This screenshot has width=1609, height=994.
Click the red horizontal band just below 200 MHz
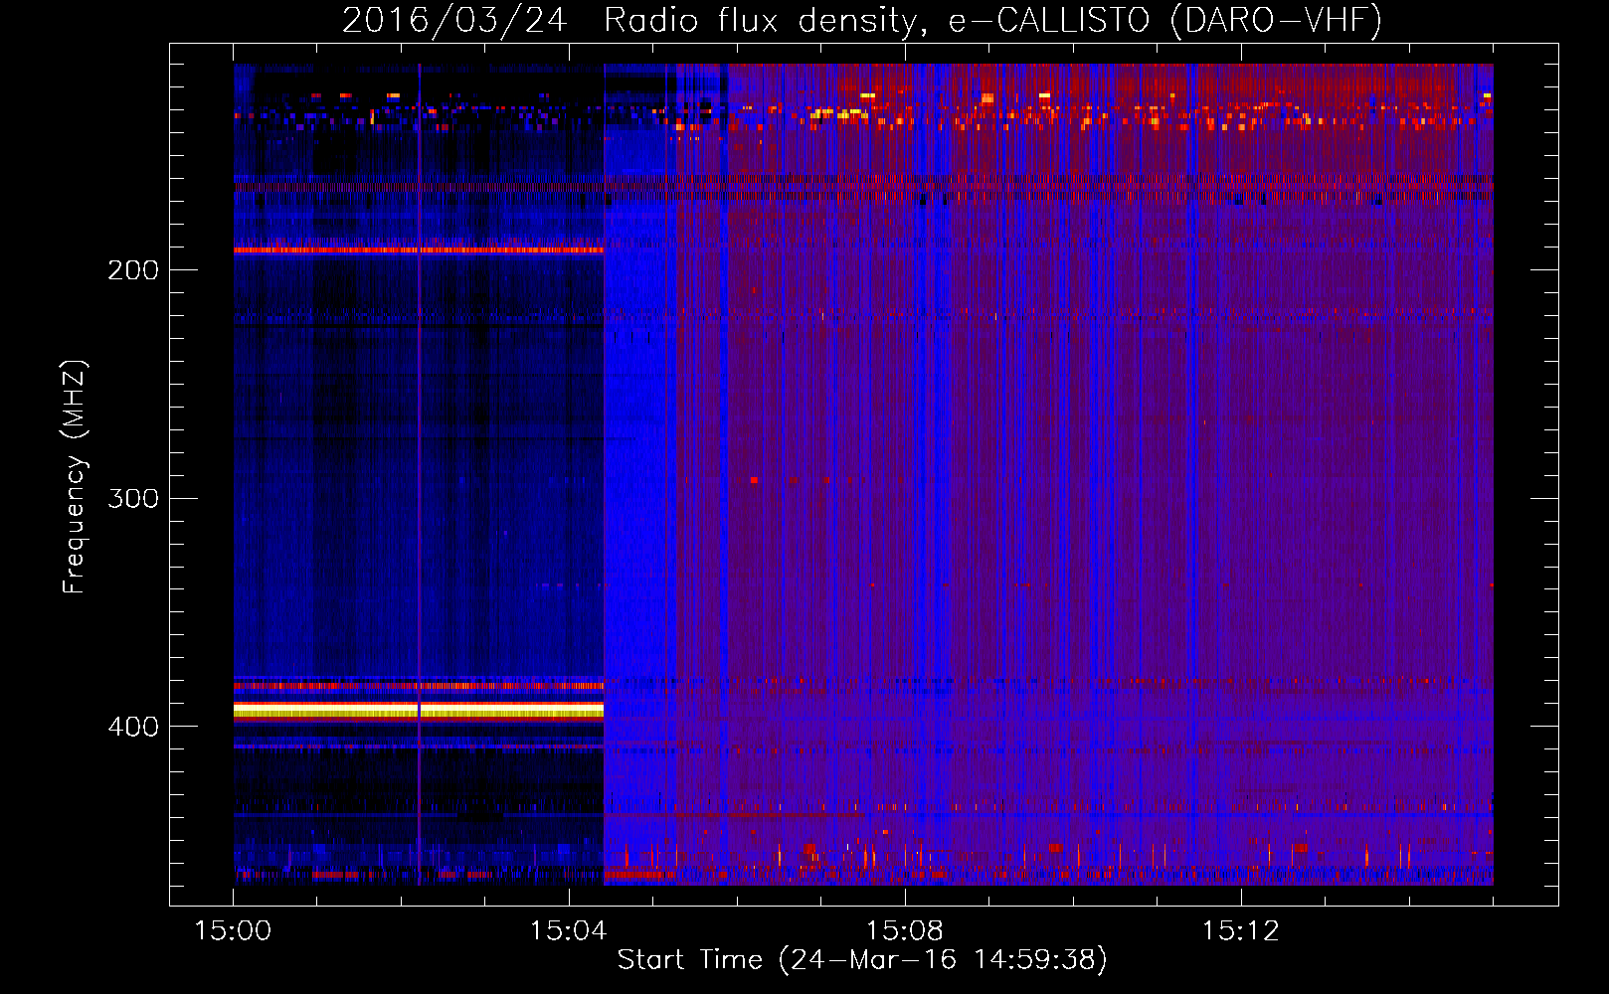419,250
